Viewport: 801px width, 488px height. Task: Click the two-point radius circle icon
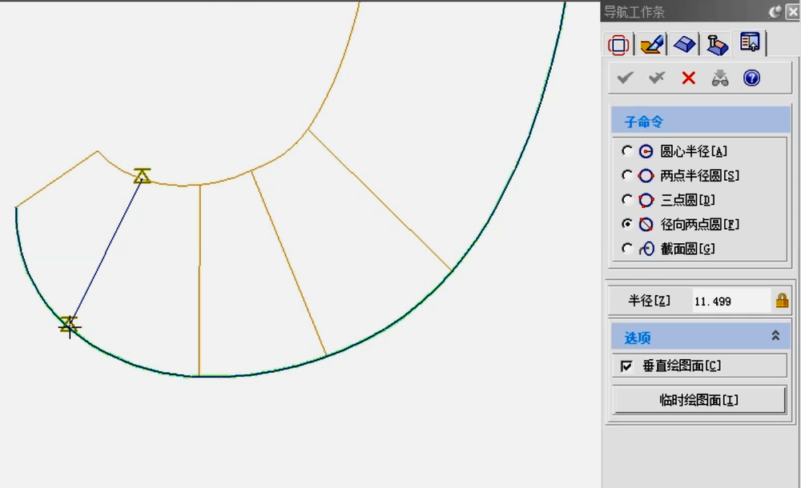pyautogui.click(x=646, y=175)
